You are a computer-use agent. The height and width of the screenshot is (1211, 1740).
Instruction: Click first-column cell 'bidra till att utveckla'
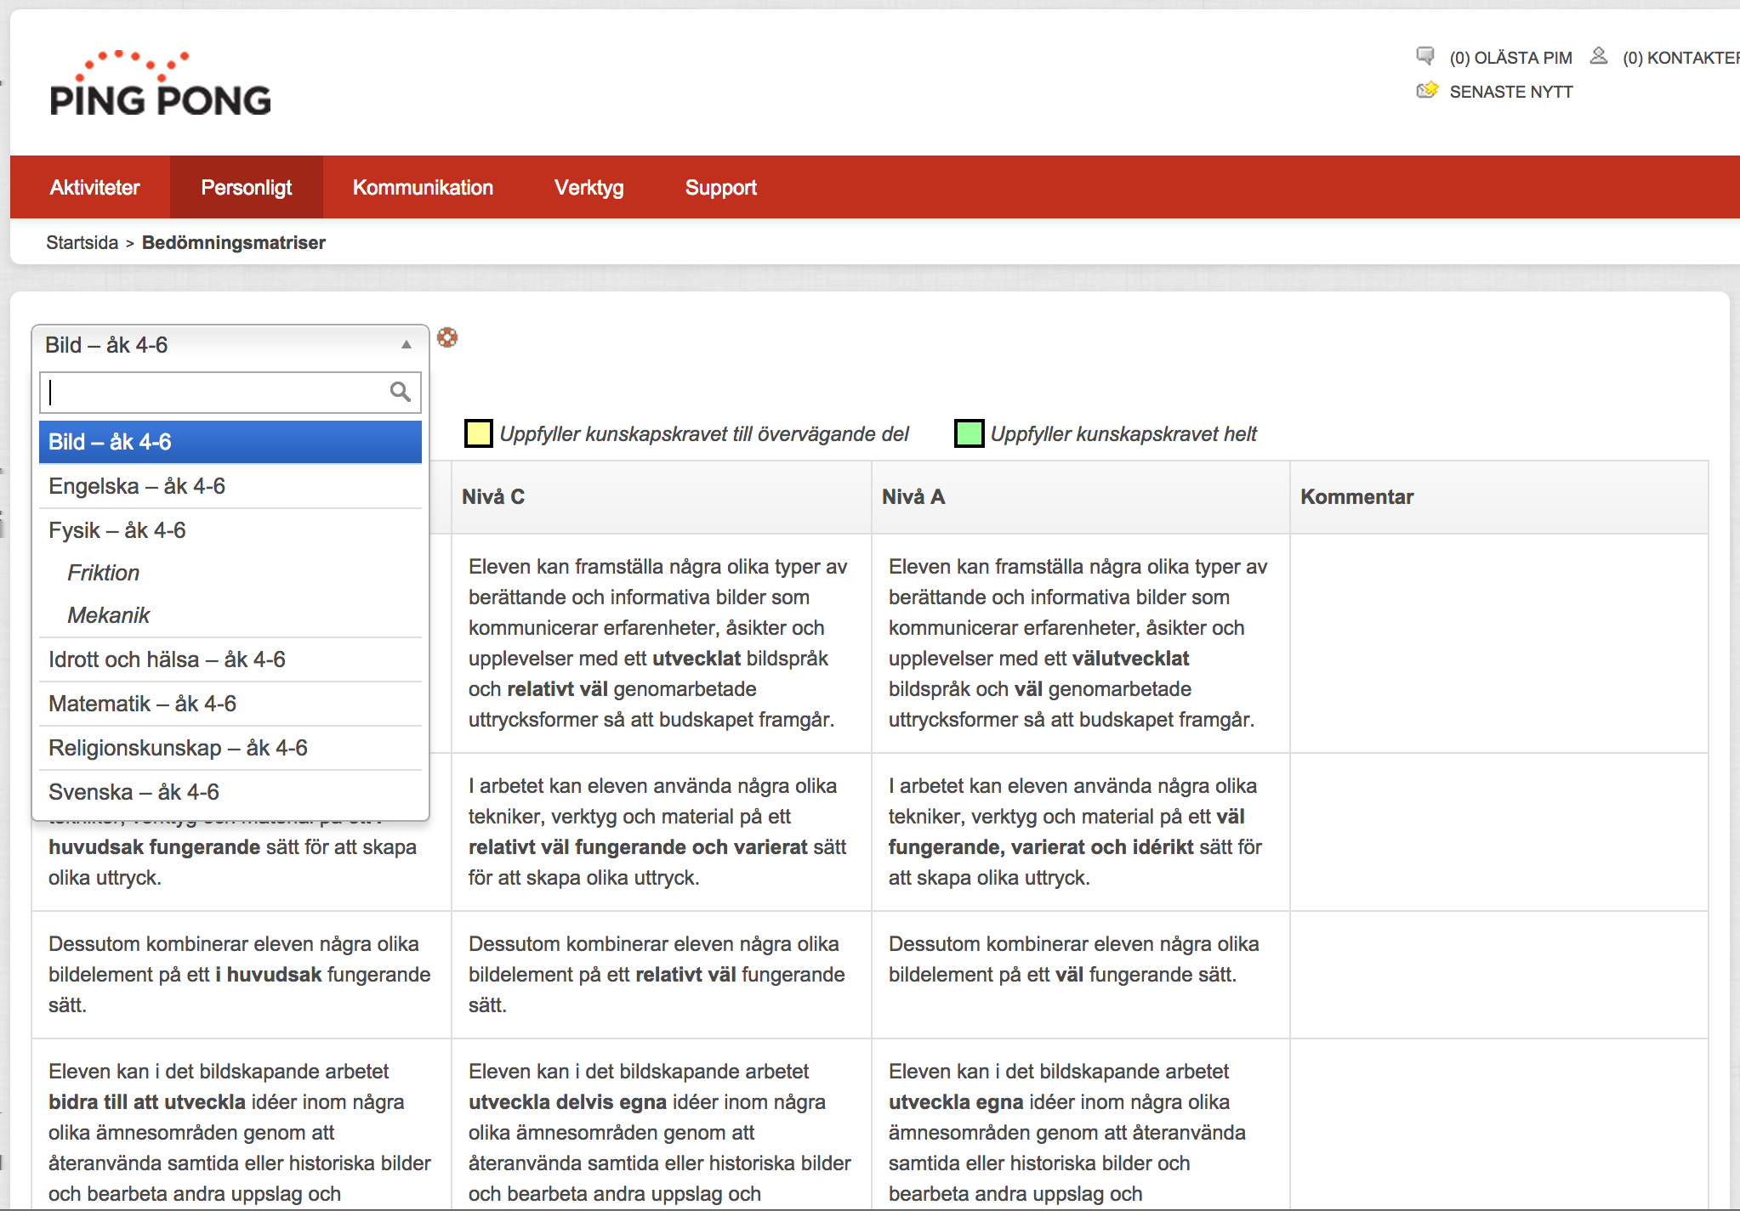(x=242, y=1124)
